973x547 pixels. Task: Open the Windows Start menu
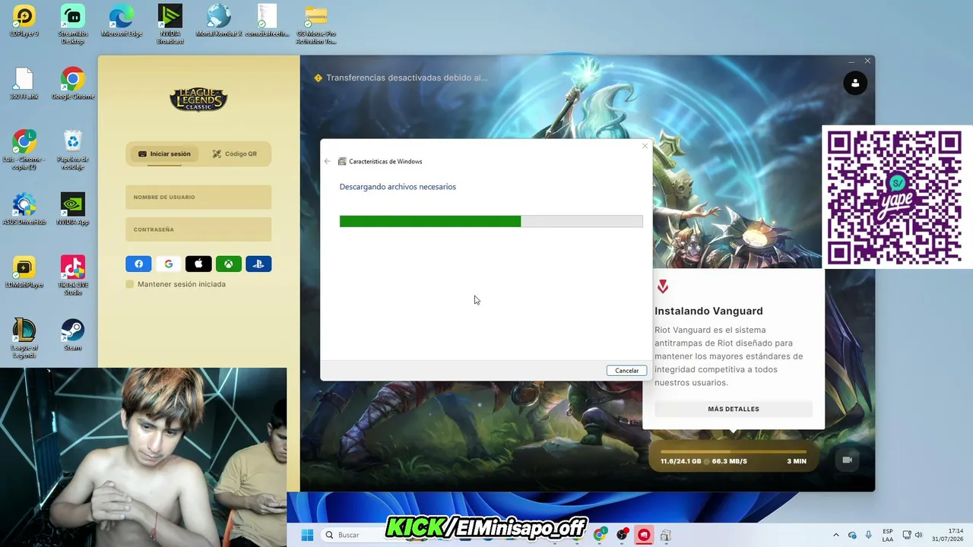(x=307, y=535)
